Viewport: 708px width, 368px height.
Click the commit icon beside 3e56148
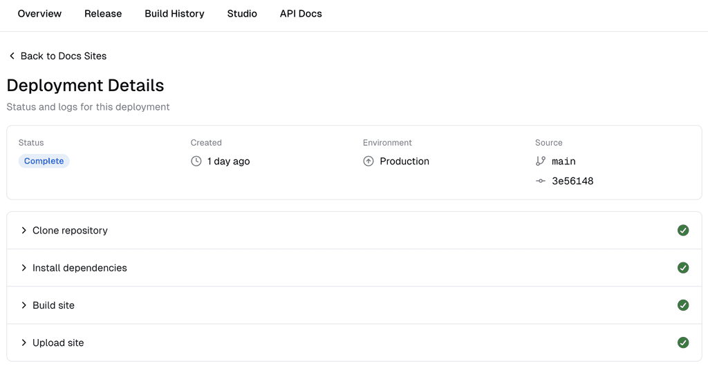pos(541,181)
